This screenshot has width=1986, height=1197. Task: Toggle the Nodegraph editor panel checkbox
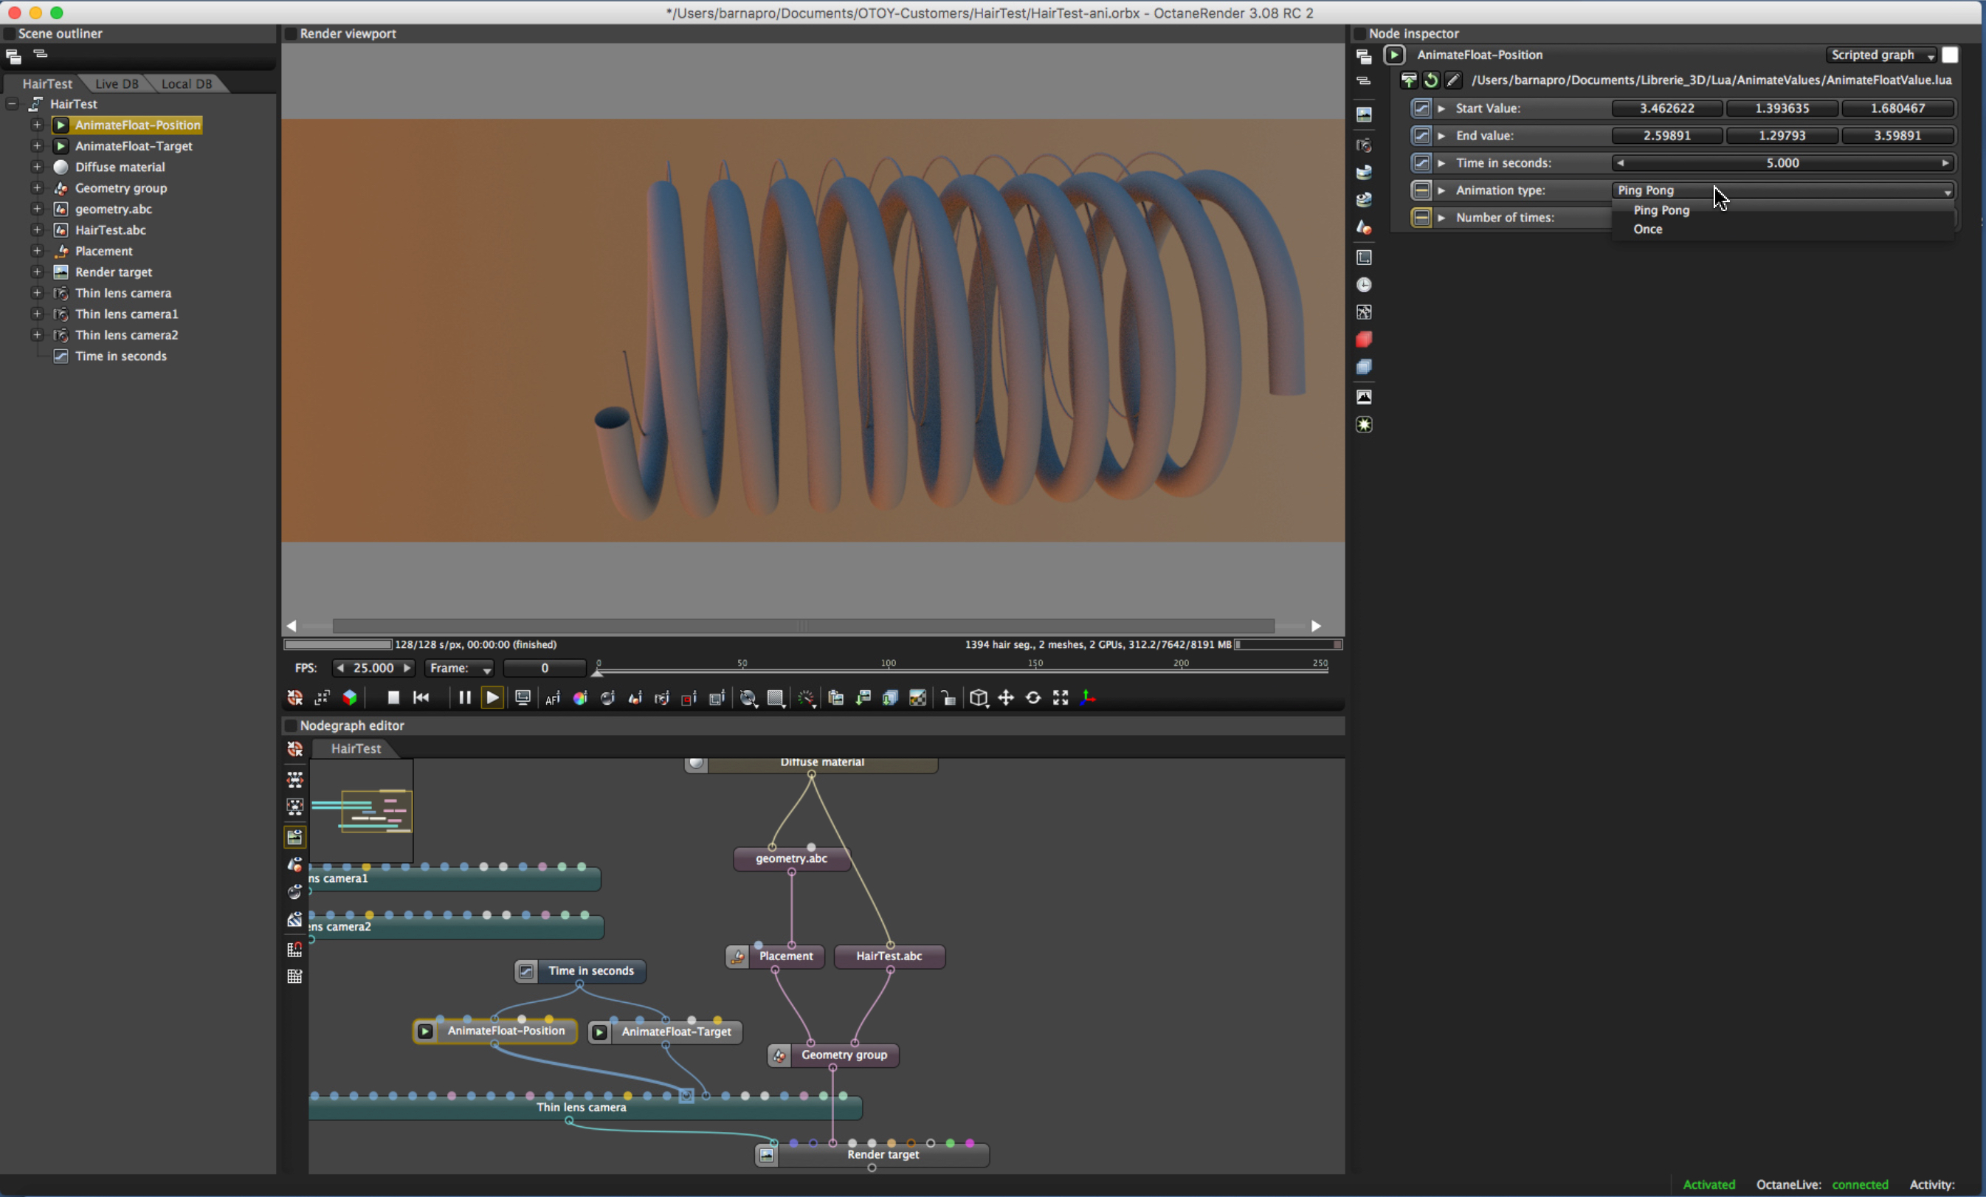coord(291,725)
